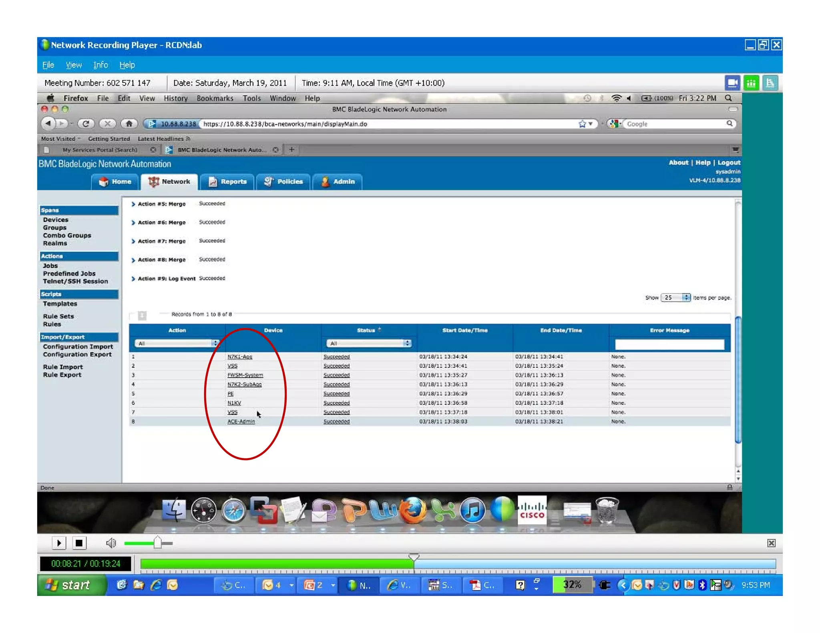Open a new Firefox tab with plus
The image size is (820, 633).
point(291,150)
